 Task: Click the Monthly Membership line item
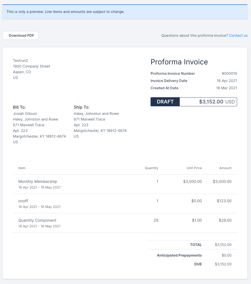(38, 182)
